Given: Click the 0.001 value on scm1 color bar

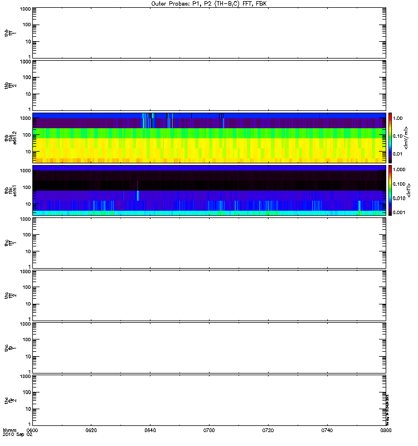Looking at the screenshot, I should coord(399,212).
